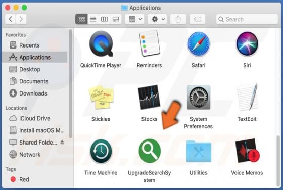Click the Edit Tags toolbar button

(x=197, y=19)
